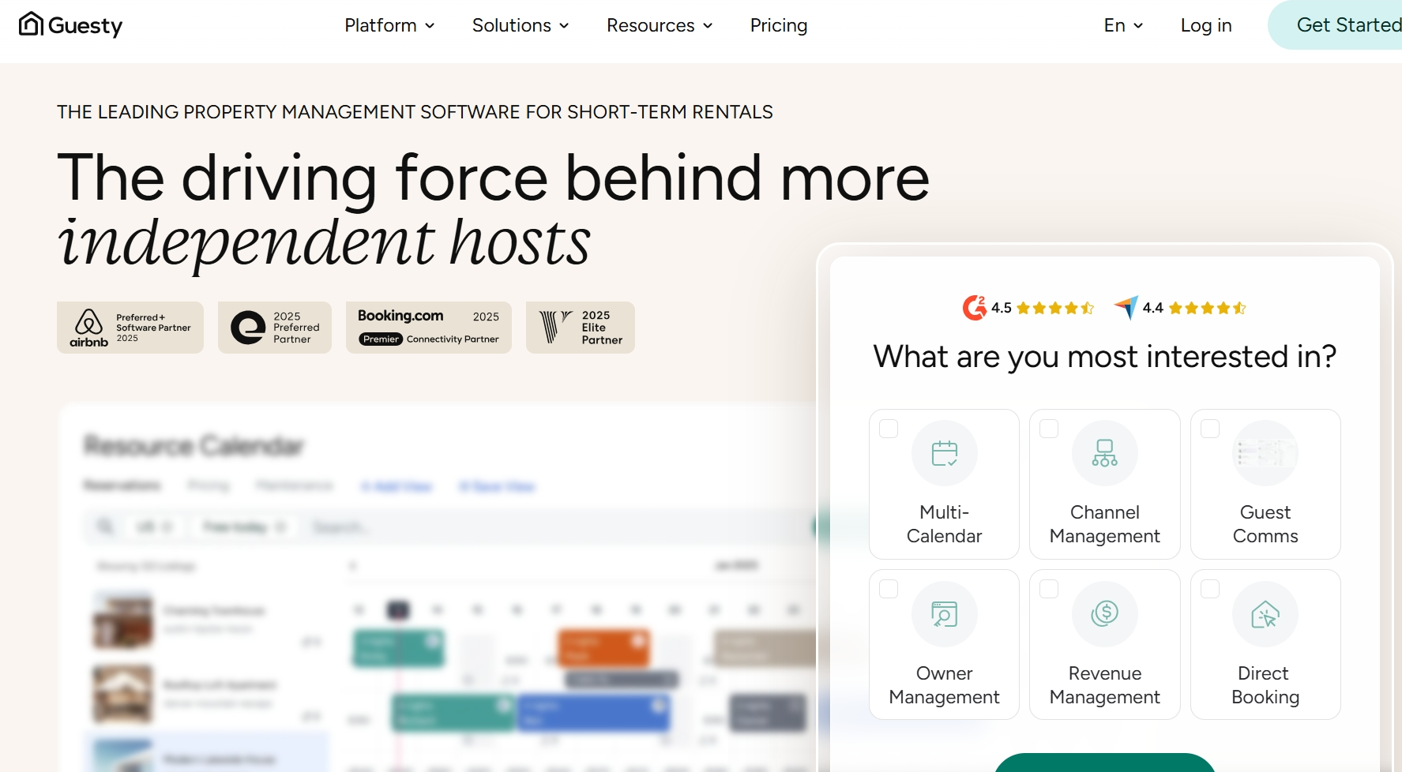Expand the Solutions menu
Image resolution: width=1402 pixels, height=772 pixels.
click(x=520, y=25)
